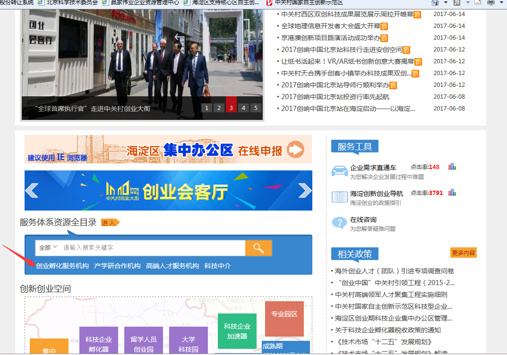The image size is (507, 355).
Task: Open the 海淀区集中办公区在线申报 banner
Action: pyautogui.click(x=168, y=149)
